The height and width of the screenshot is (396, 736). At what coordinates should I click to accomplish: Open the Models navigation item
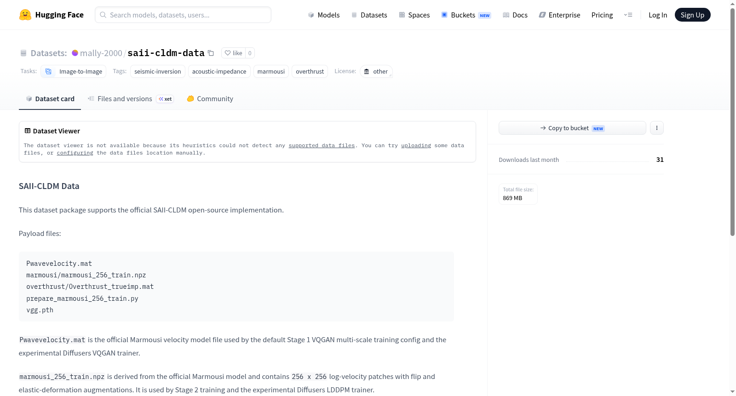(324, 15)
